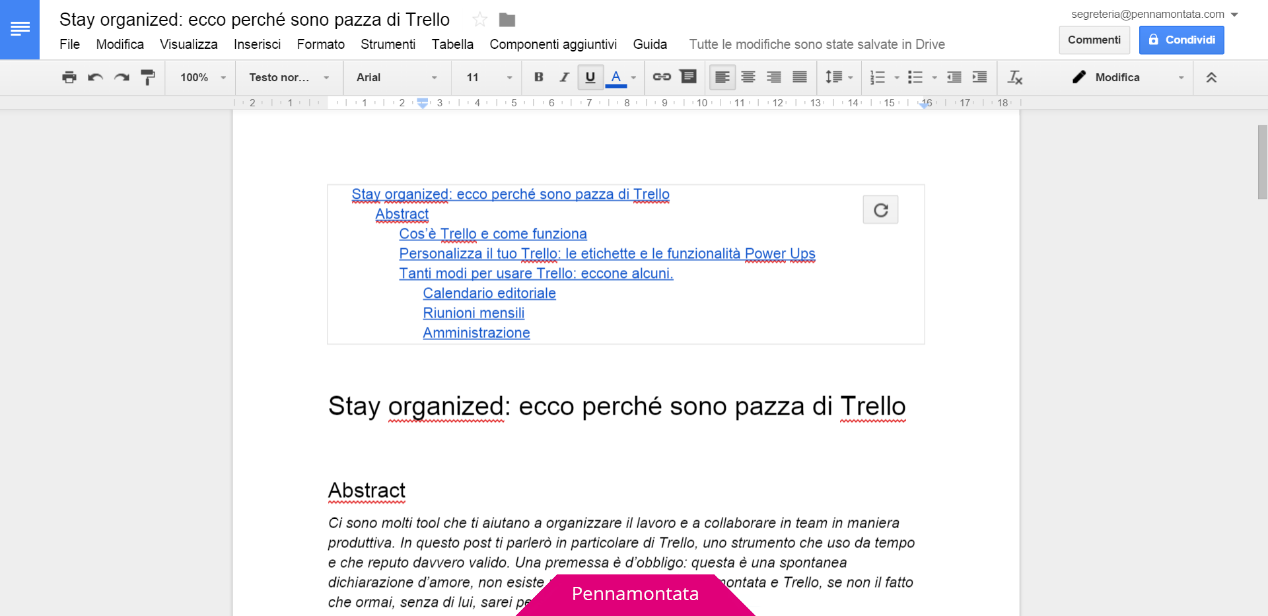Undo the last change

pyautogui.click(x=95, y=77)
